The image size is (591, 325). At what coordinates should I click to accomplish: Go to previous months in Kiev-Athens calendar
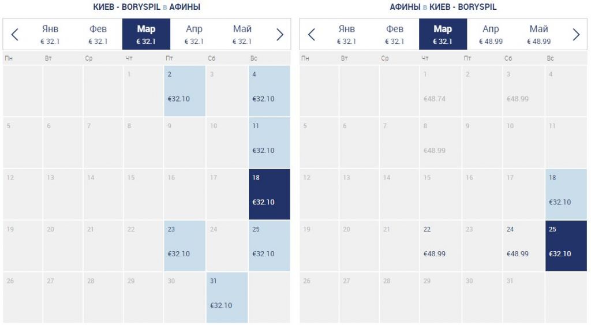point(15,35)
